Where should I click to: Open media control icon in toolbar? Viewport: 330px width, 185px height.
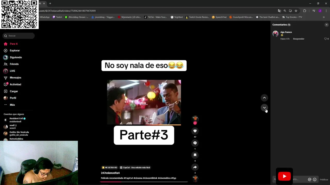(314, 11)
